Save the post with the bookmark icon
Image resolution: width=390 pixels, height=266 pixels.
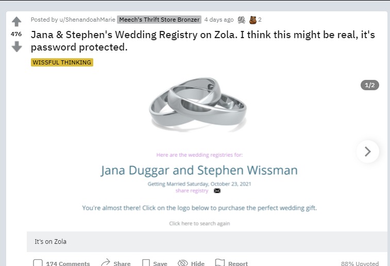[146, 263]
